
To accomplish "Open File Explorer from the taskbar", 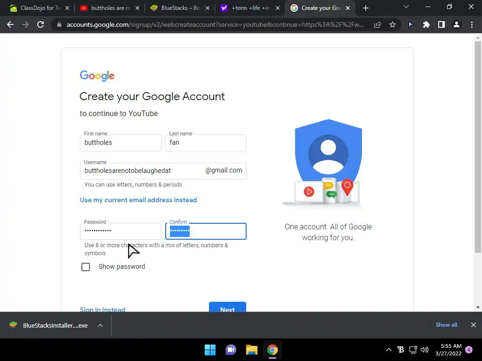I will [251, 350].
